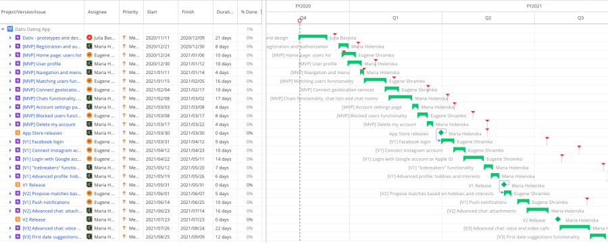Open the [MVP] Matching users functionality issue link
608x243 pixels.
pos(52,81)
